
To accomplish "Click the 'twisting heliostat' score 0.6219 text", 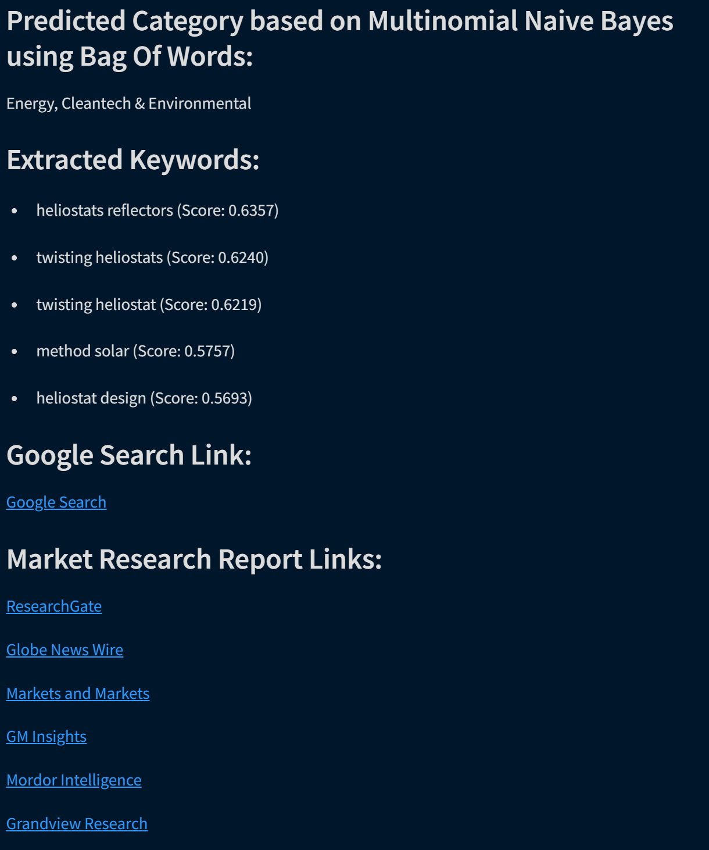I will tap(149, 305).
